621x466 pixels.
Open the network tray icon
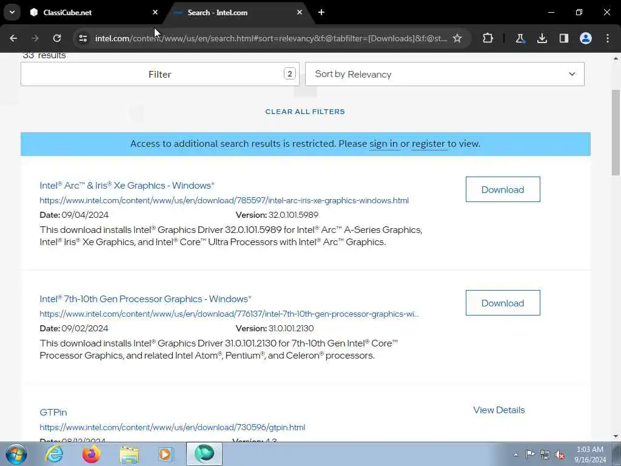tap(545, 454)
